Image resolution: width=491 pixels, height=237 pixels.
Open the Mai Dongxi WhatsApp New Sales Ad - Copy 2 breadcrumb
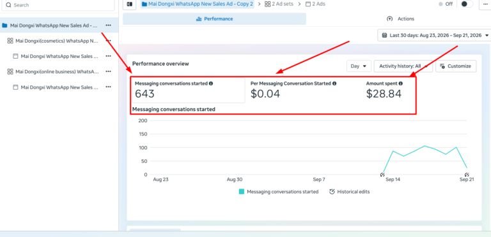point(198,4)
